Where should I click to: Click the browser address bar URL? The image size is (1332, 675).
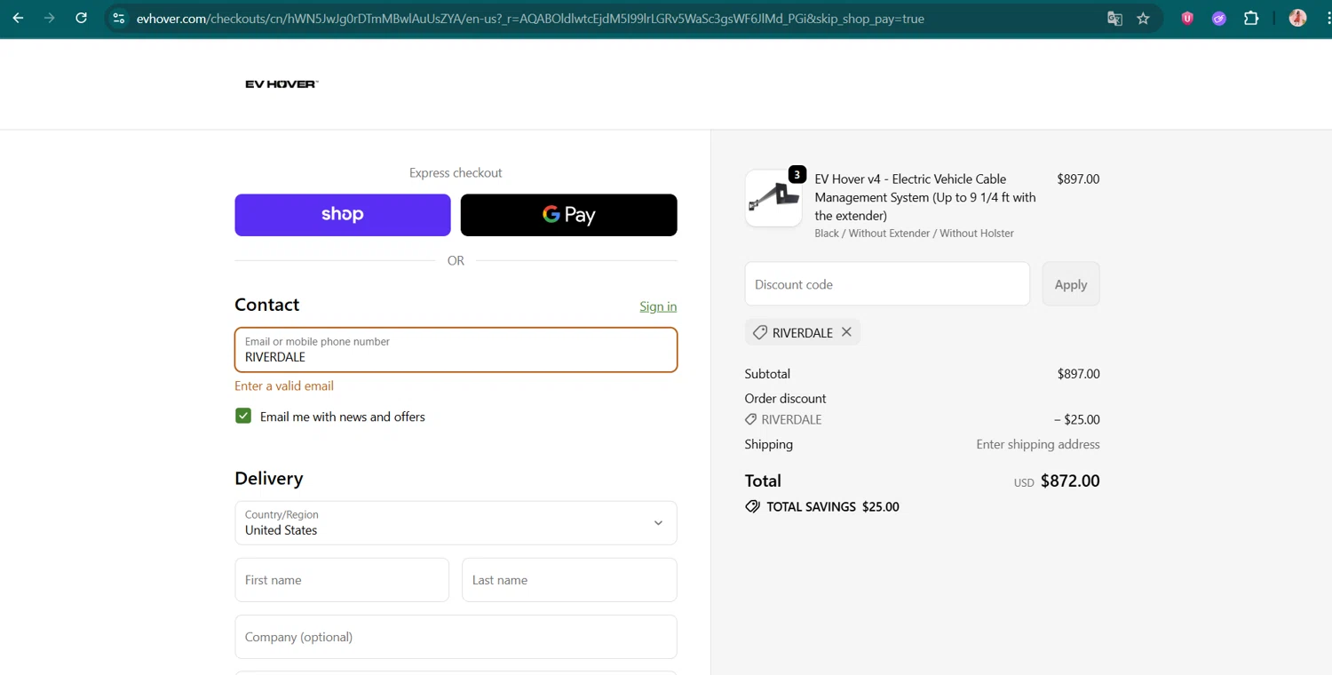(x=530, y=18)
